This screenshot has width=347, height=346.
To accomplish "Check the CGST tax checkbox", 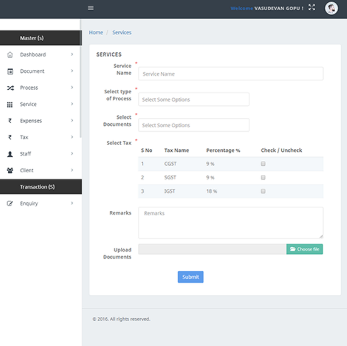I will coord(263,164).
